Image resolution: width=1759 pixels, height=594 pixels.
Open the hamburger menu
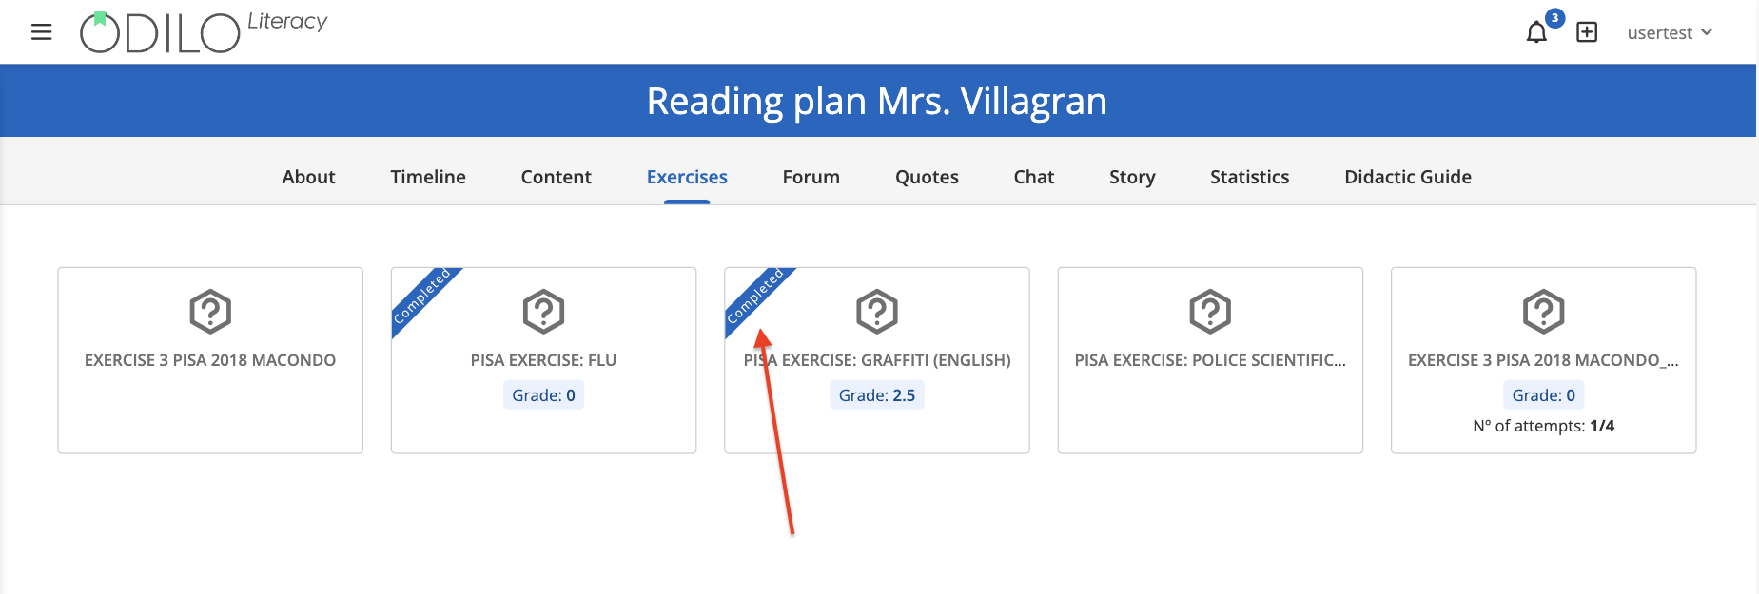click(x=41, y=32)
